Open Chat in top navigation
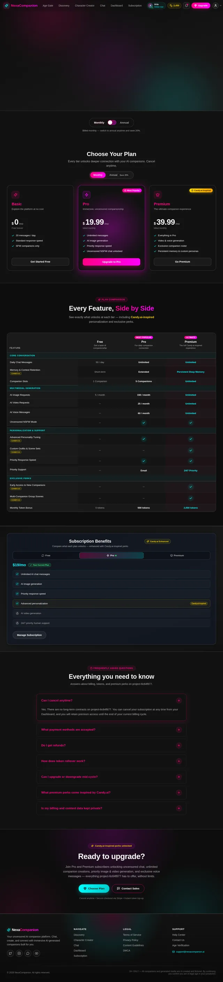Image resolution: width=223 pixels, height=982 pixels. (102, 6)
